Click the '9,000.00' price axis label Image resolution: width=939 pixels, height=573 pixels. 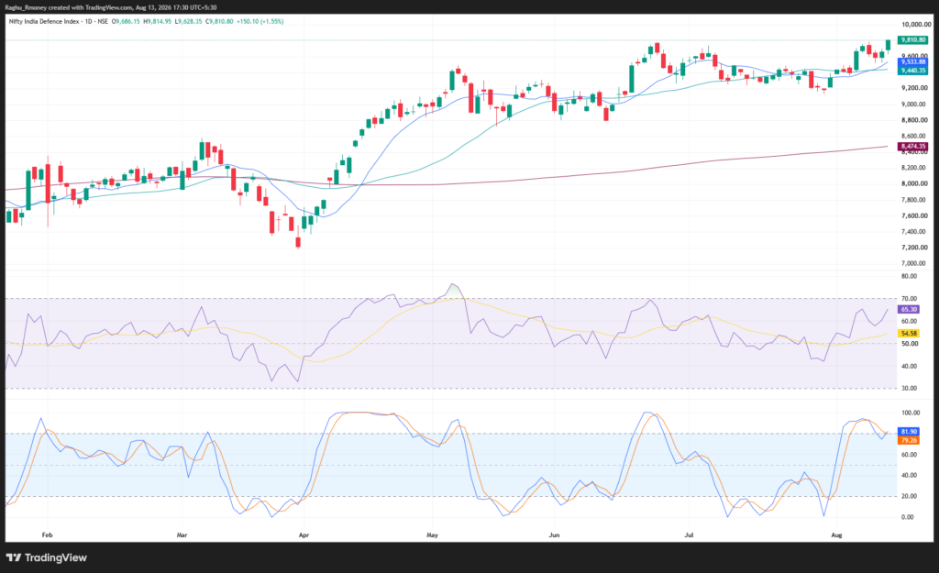(914, 105)
